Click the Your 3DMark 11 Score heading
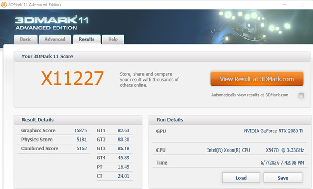This screenshot has width=313, height=189. [x=47, y=57]
